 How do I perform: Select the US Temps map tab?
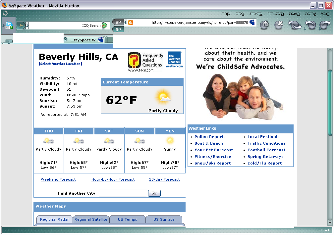(128, 219)
